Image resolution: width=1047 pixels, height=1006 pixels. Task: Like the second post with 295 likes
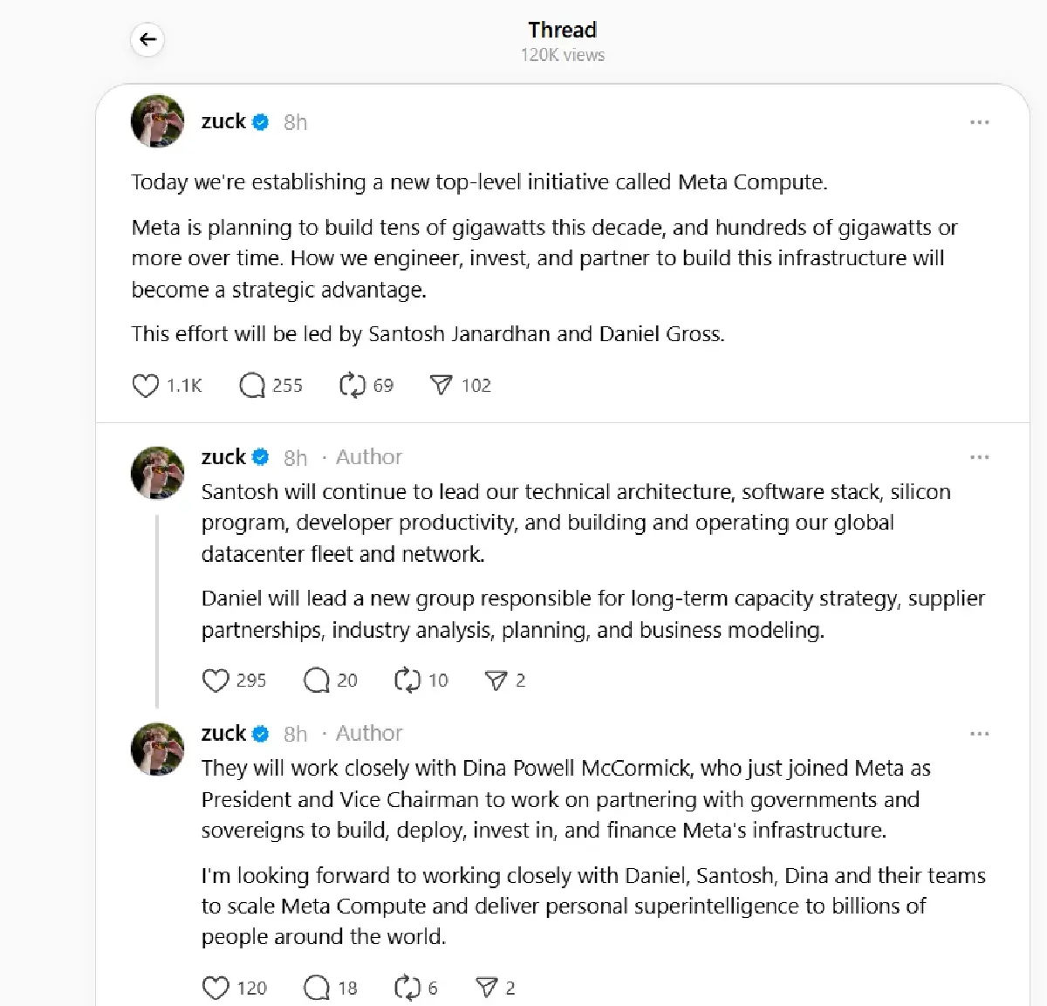point(216,681)
